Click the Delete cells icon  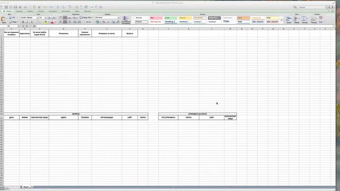pos(296,20)
